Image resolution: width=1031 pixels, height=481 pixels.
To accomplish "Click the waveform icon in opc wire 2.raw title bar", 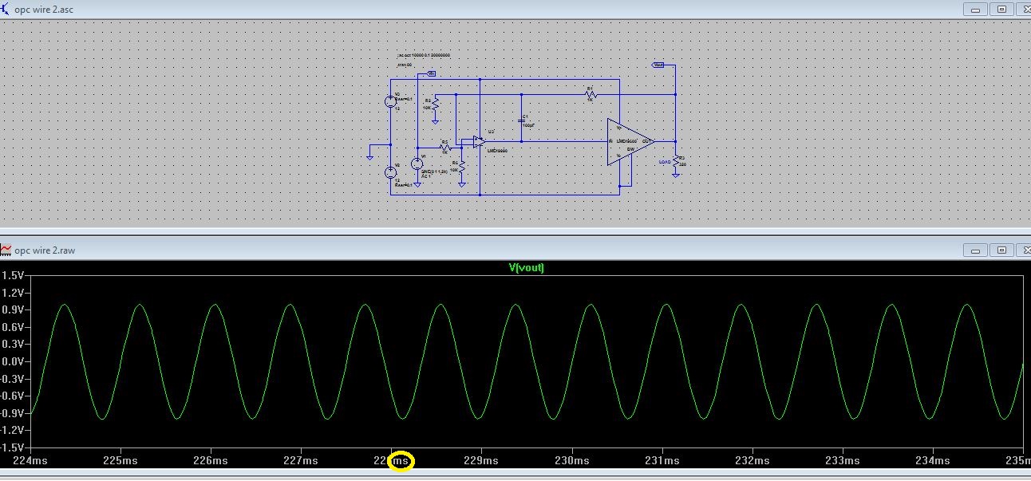I will [6, 250].
